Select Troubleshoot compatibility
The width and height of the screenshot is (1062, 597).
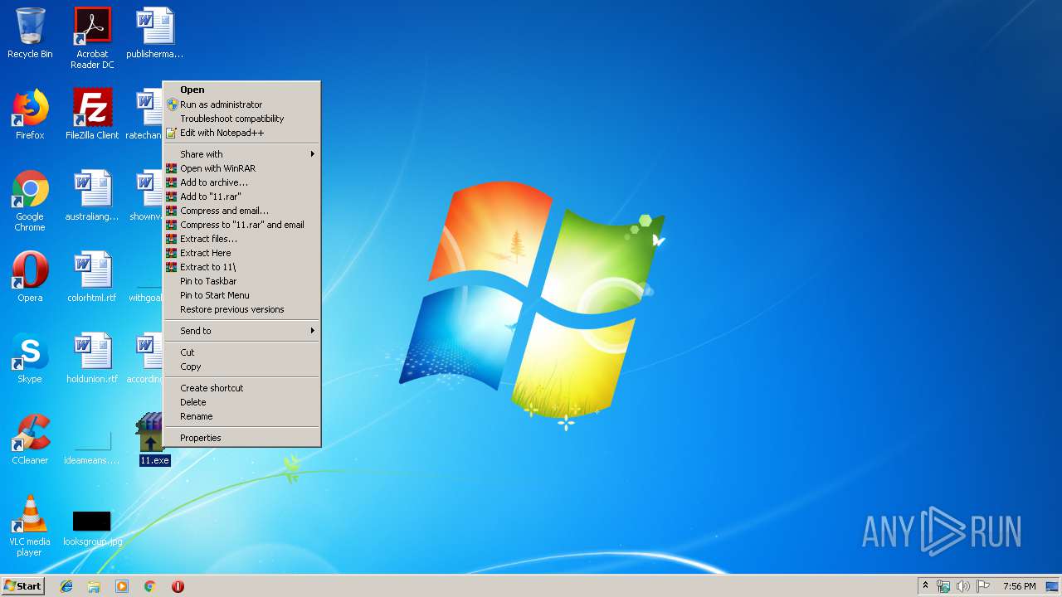tap(241, 119)
